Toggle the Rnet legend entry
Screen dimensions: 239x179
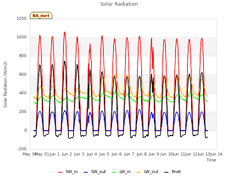tap(173, 172)
